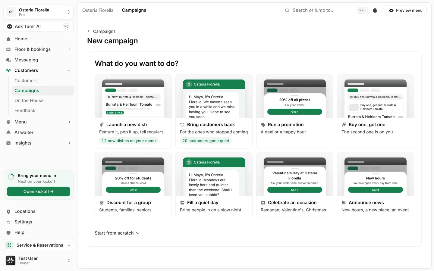Image resolution: width=434 pixels, height=271 pixels.
Task: Click the Settings sliders icon
Action: point(8,222)
